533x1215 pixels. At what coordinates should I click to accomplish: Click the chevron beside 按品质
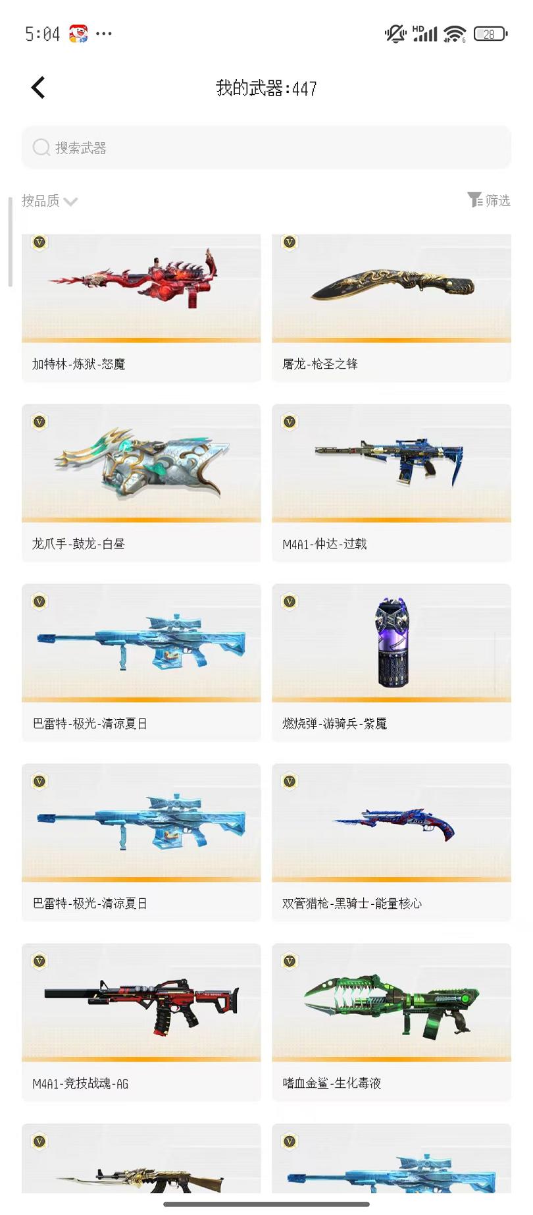(71, 202)
